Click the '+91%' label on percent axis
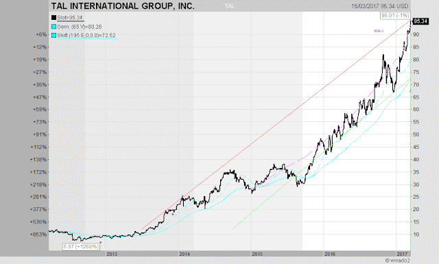Viewport: 439px width, 264px height. tap(40, 134)
